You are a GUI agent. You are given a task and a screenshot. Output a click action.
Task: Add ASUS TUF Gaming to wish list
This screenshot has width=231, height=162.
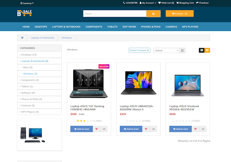pyautogui.click(x=96, y=129)
